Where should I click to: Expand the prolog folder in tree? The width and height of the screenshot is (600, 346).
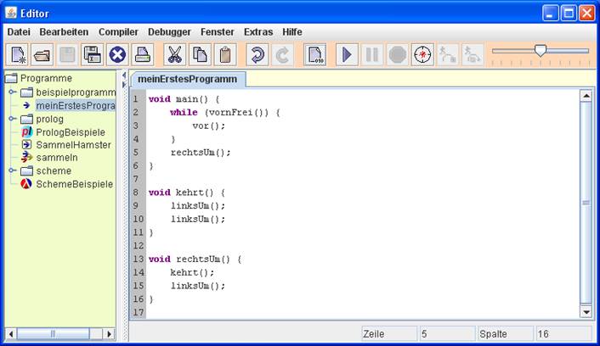click(x=12, y=119)
